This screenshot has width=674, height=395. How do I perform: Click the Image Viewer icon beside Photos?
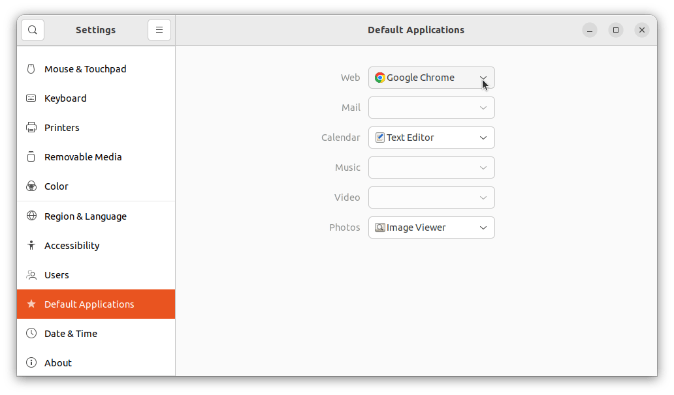(x=379, y=227)
